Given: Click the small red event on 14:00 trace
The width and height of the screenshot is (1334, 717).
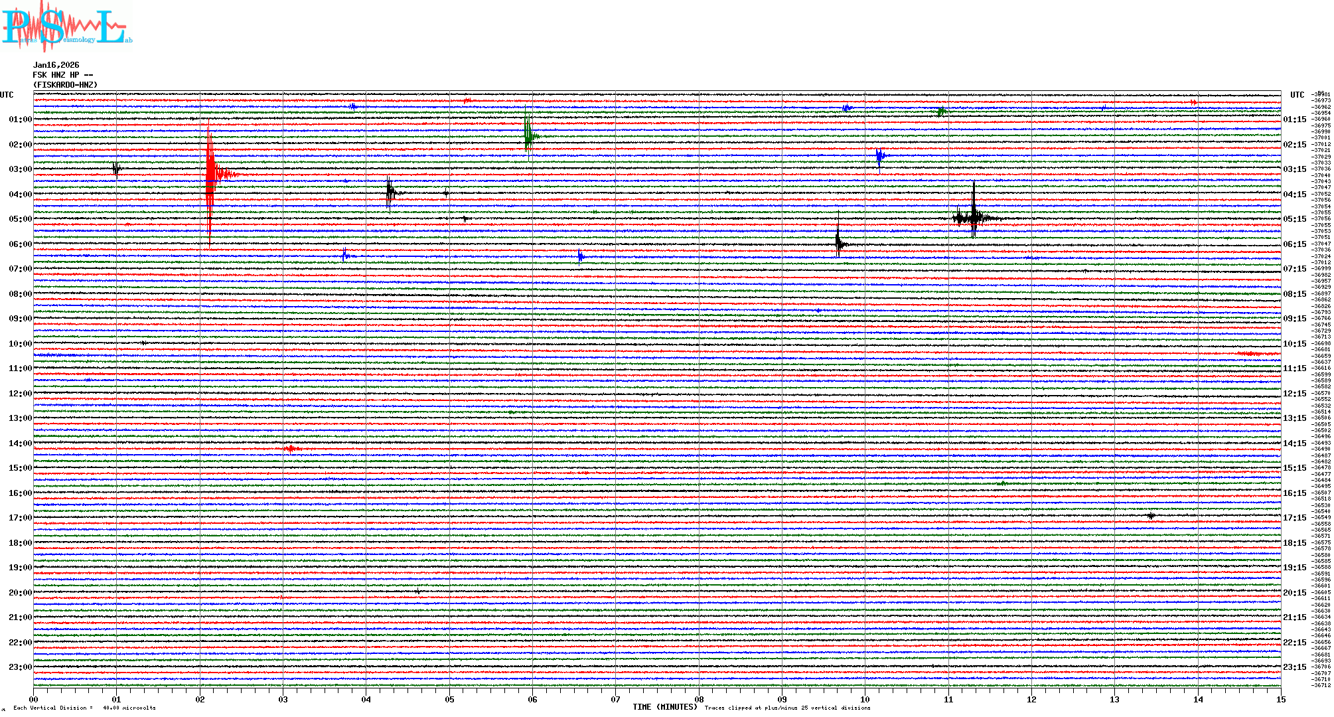Looking at the screenshot, I should tap(291, 449).
